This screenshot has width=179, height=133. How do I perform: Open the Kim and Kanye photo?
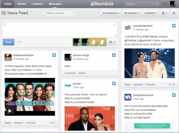click(x=90, y=118)
